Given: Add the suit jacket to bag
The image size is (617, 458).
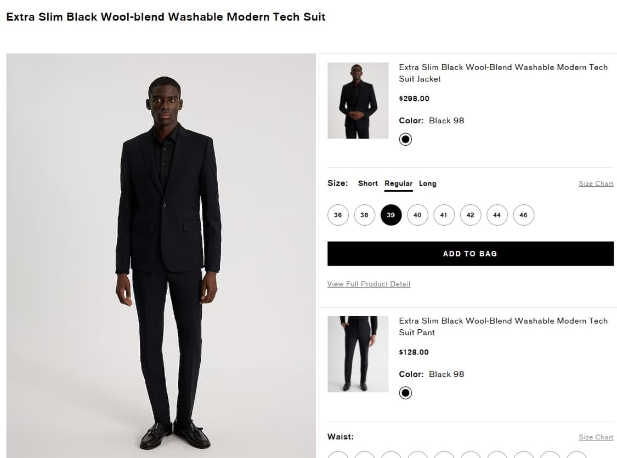Looking at the screenshot, I should pos(470,254).
